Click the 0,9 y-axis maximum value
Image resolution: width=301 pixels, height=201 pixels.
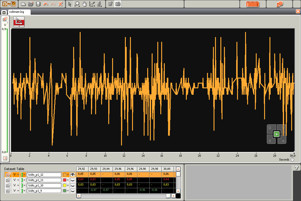4,29
